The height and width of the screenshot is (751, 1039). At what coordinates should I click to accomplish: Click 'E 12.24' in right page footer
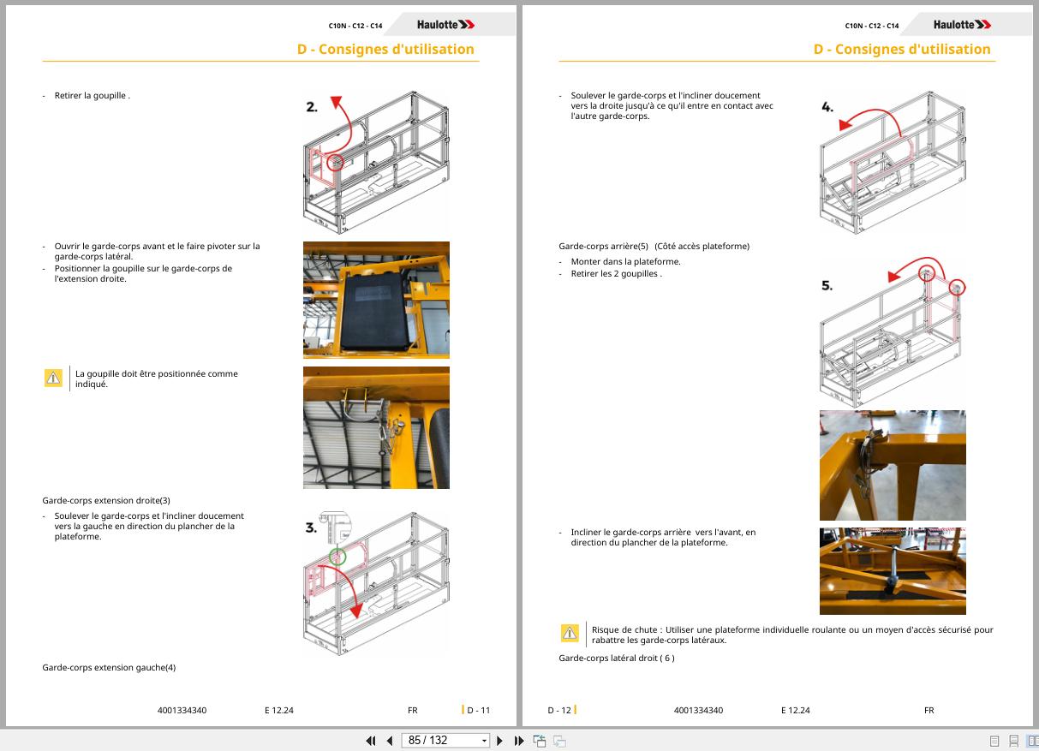pyautogui.click(x=795, y=710)
